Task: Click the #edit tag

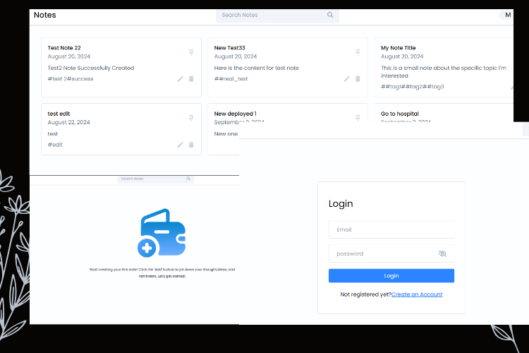Action: pyautogui.click(x=55, y=145)
